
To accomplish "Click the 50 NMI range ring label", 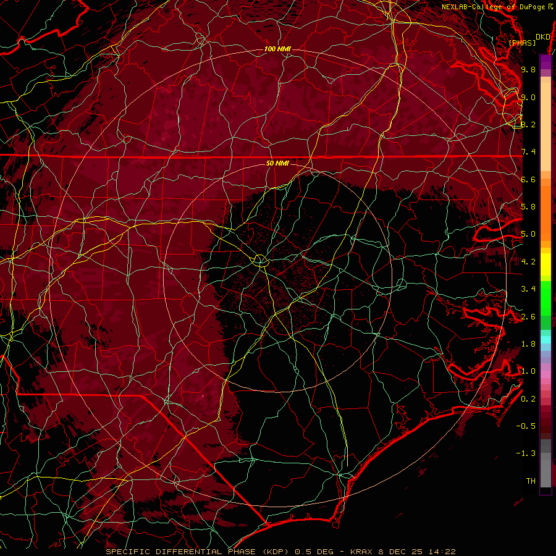I will coord(277,163).
